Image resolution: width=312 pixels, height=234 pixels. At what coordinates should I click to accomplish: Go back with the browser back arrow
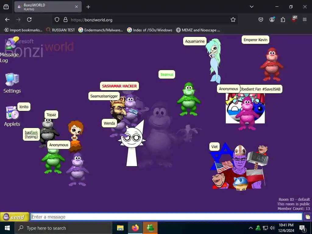7,19
